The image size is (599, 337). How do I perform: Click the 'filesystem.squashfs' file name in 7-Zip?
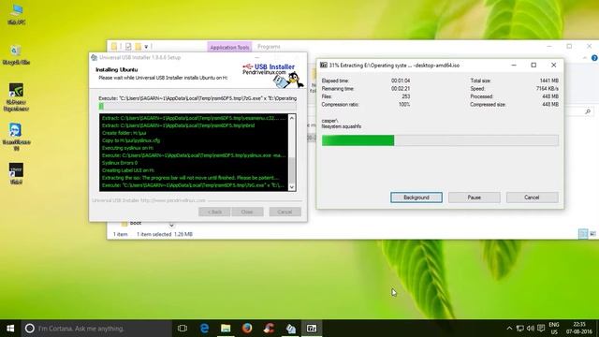point(341,126)
